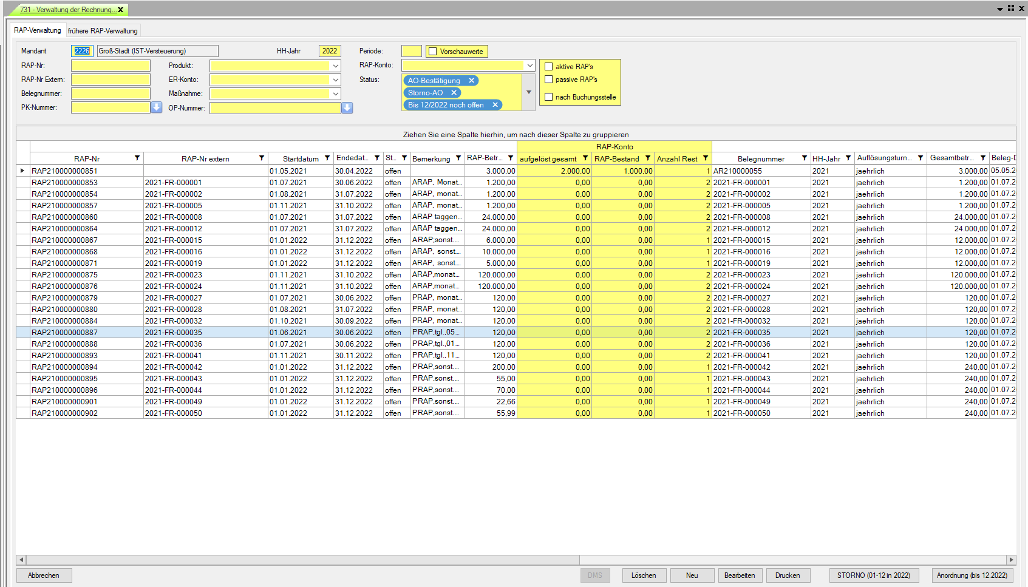Click the Belegnummer input field
1028x587 pixels.
coord(111,93)
